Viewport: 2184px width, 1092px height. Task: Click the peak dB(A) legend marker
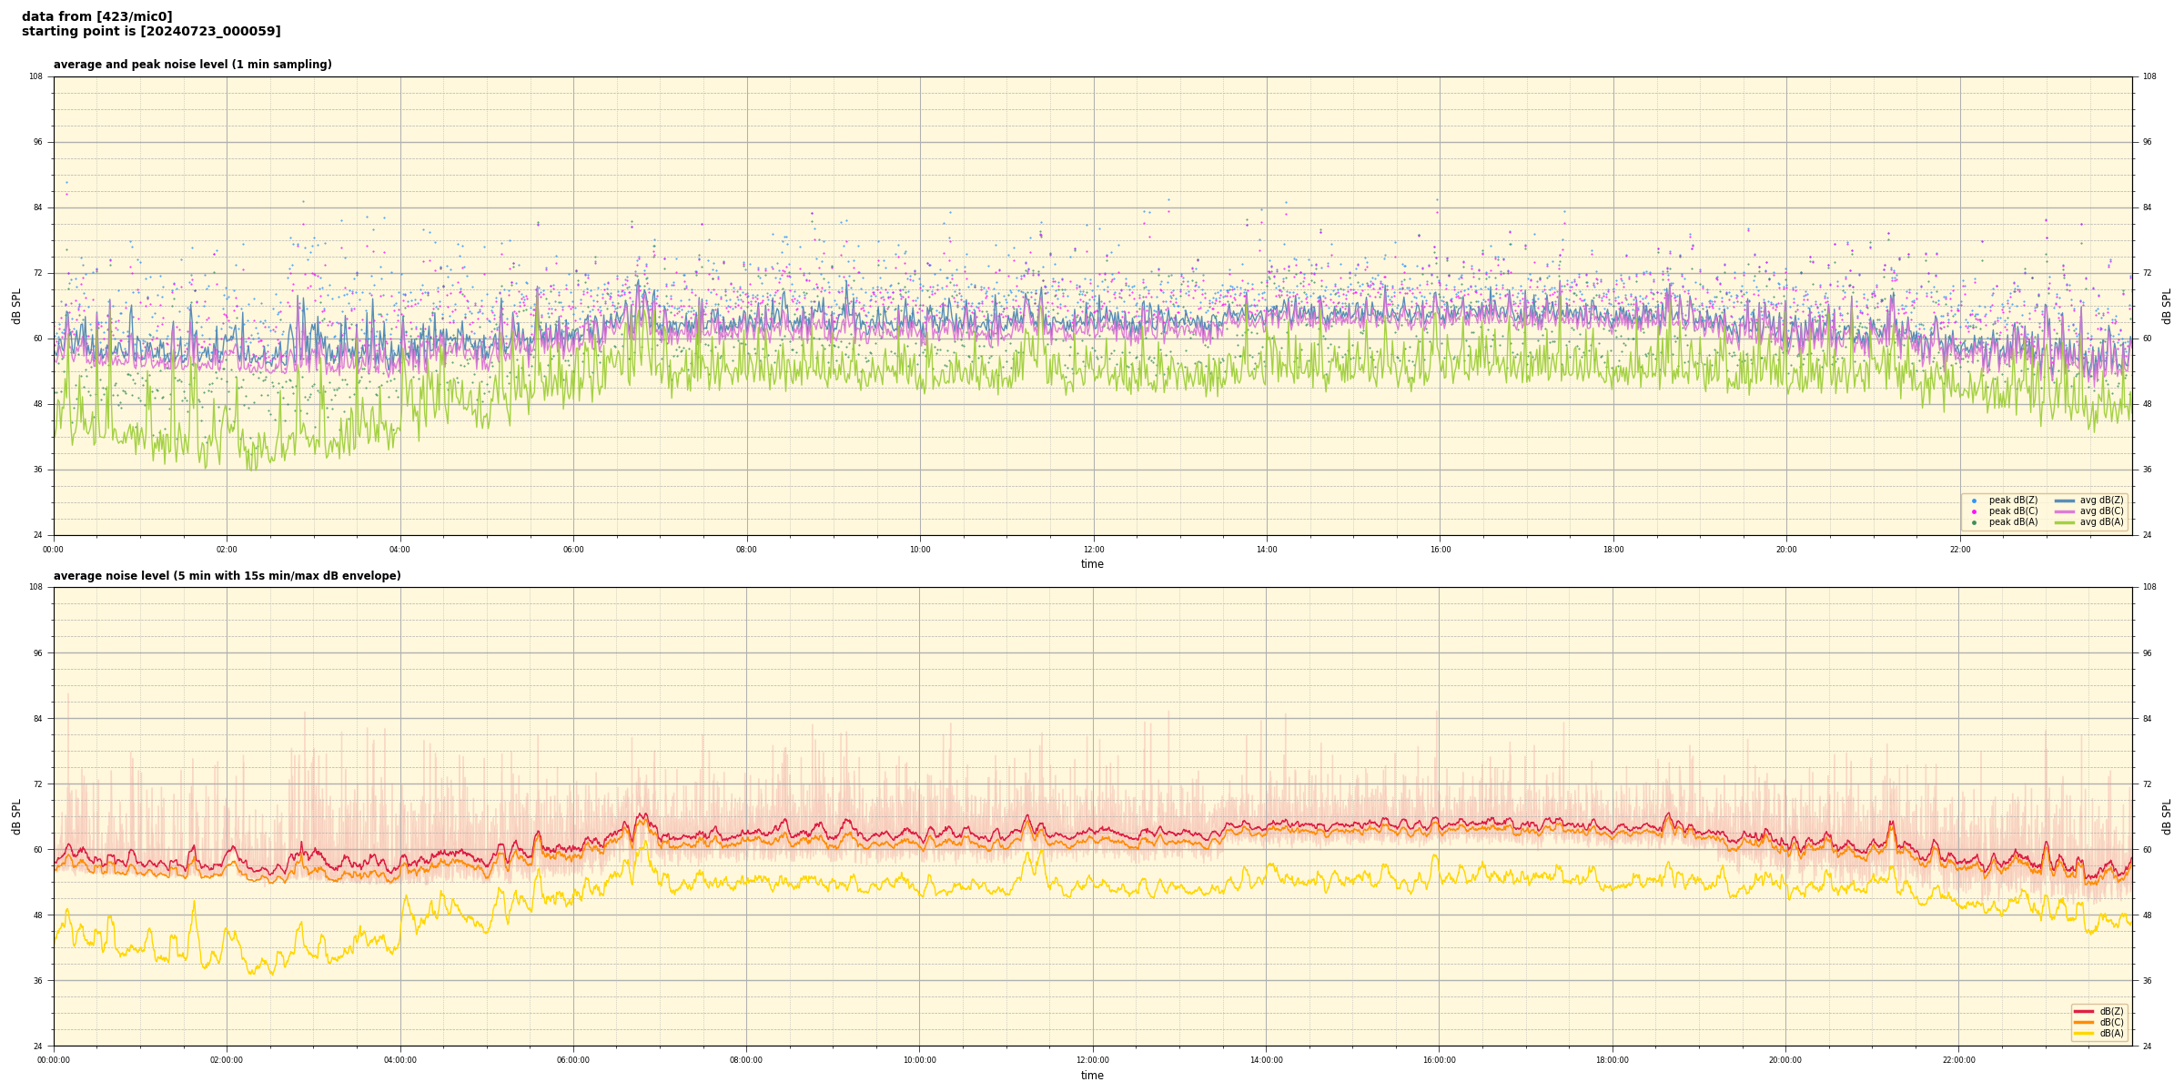coord(1974,522)
